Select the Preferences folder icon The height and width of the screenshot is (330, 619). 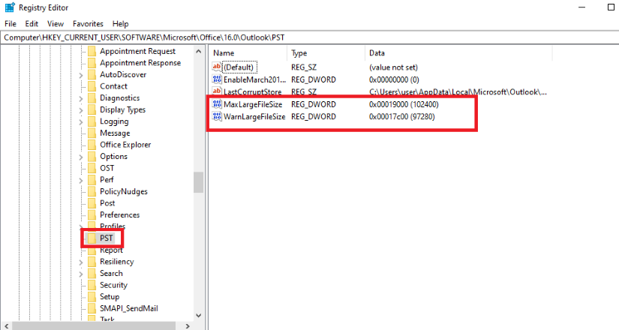92,214
